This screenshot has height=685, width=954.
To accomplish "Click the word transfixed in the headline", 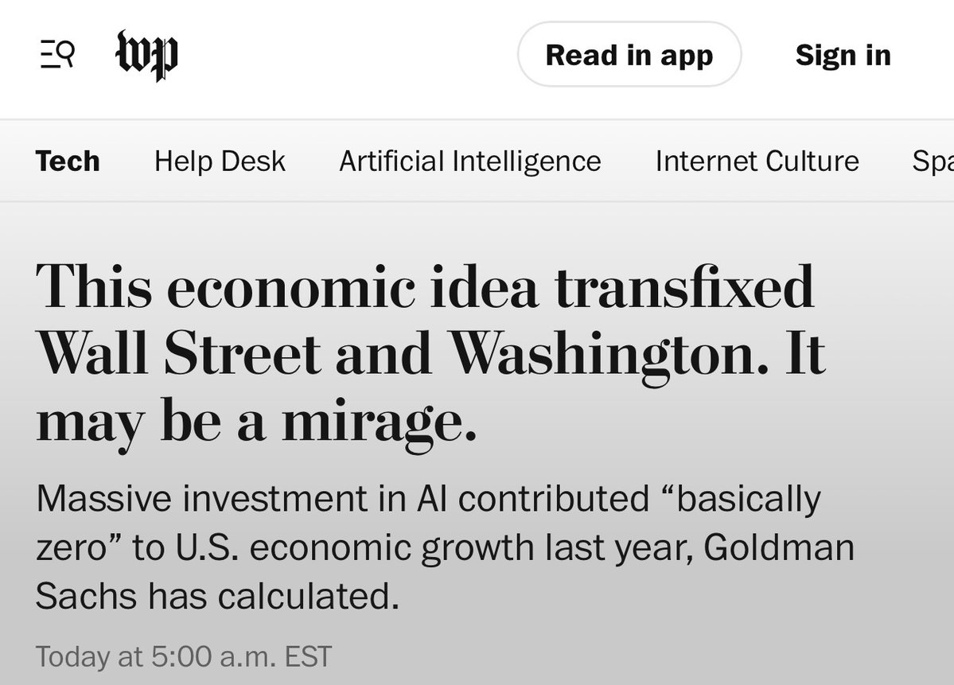I will click(x=684, y=286).
